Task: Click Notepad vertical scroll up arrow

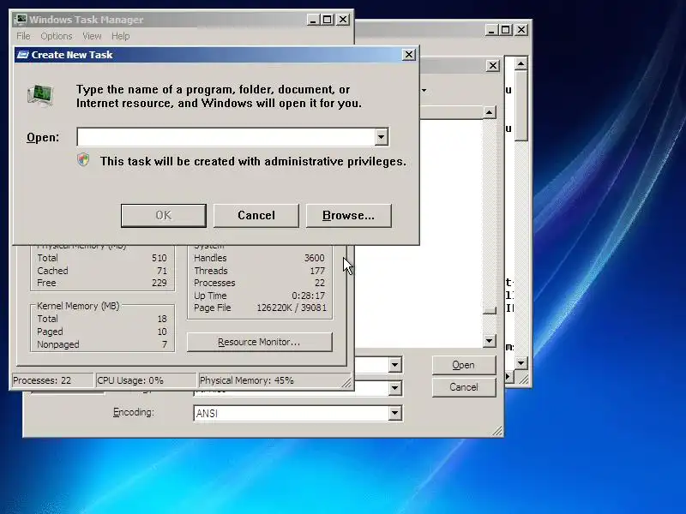Action: 521,64
